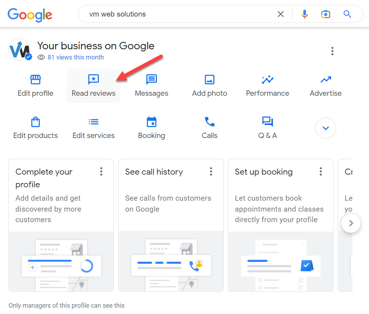Open the 'Complete your profile' card
This screenshot has width=369, height=314.
coord(61,225)
